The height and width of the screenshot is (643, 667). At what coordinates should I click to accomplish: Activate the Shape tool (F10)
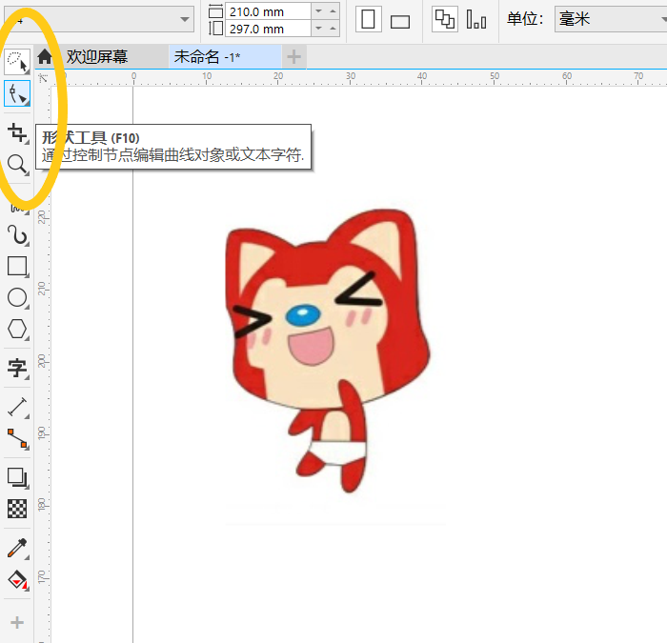click(x=16, y=93)
